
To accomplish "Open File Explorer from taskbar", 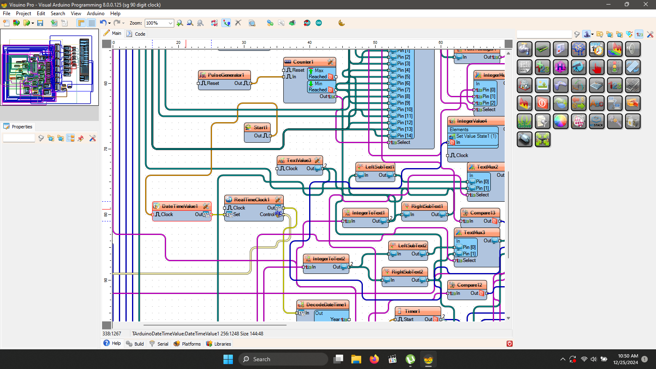I will click(356, 359).
